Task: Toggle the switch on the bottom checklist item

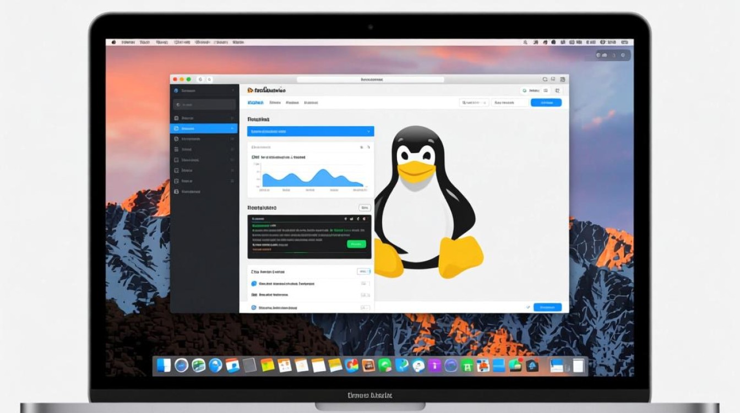Action: pos(364,308)
